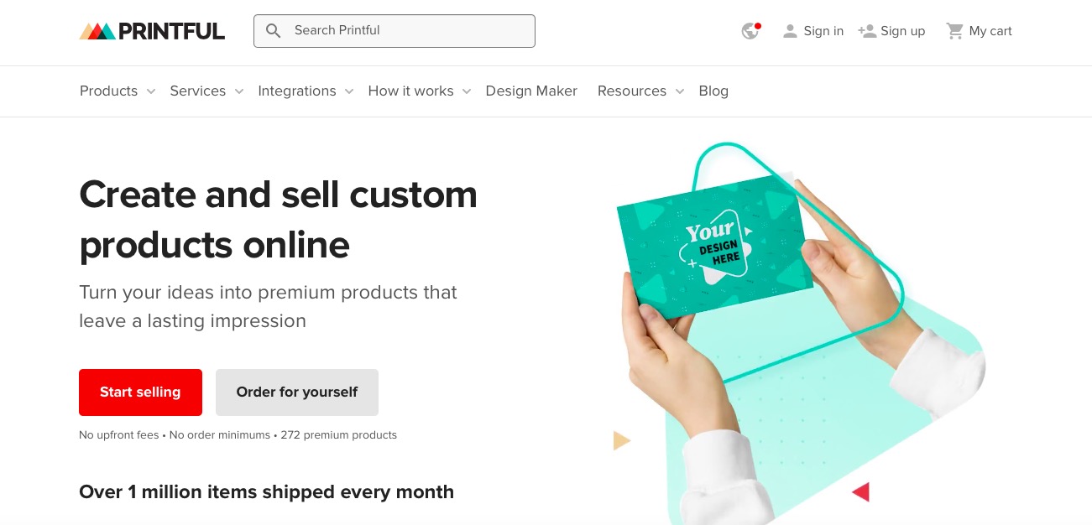
Task: Click the Sign up link text
Action: (x=903, y=31)
